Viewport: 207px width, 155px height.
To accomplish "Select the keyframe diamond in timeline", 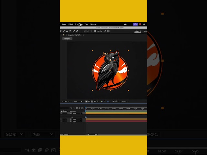I will click(x=86, y=117).
